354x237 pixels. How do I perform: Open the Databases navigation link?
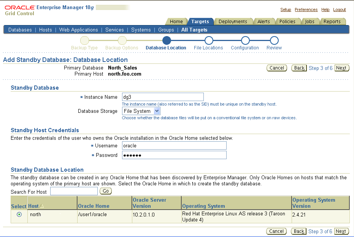click(20, 30)
